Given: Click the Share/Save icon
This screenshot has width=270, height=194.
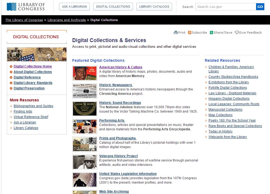Looking at the screenshot, I should [212, 33].
